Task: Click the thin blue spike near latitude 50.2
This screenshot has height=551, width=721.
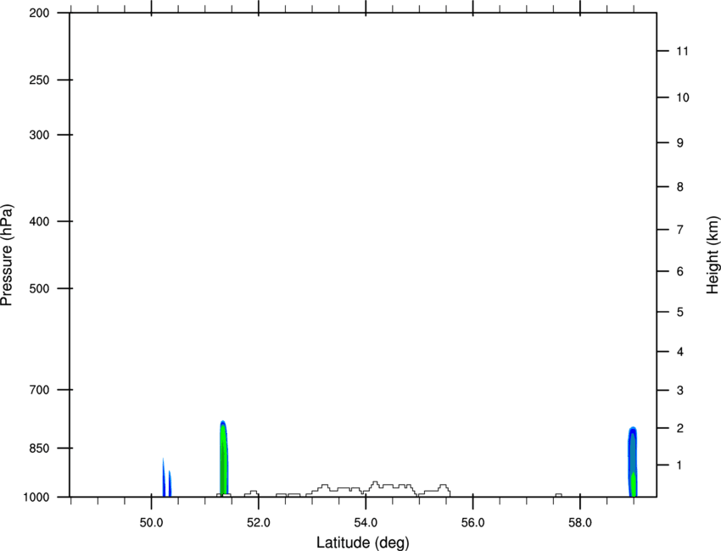Action: (x=163, y=477)
